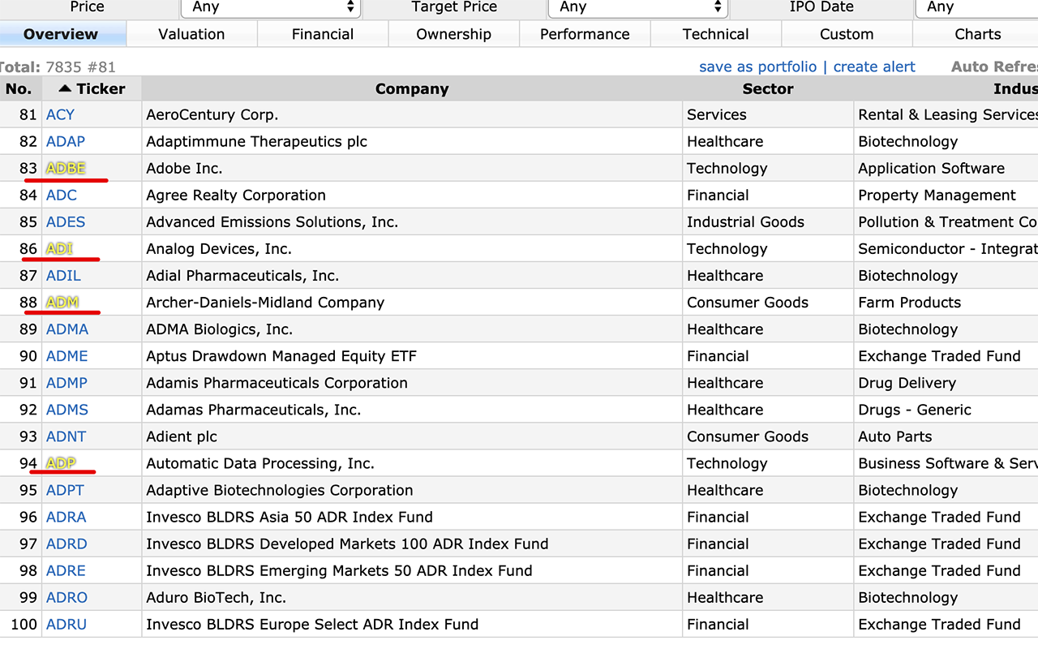The height and width of the screenshot is (649, 1038).
Task: Open the ADBE ticker link
Action: [x=66, y=168]
